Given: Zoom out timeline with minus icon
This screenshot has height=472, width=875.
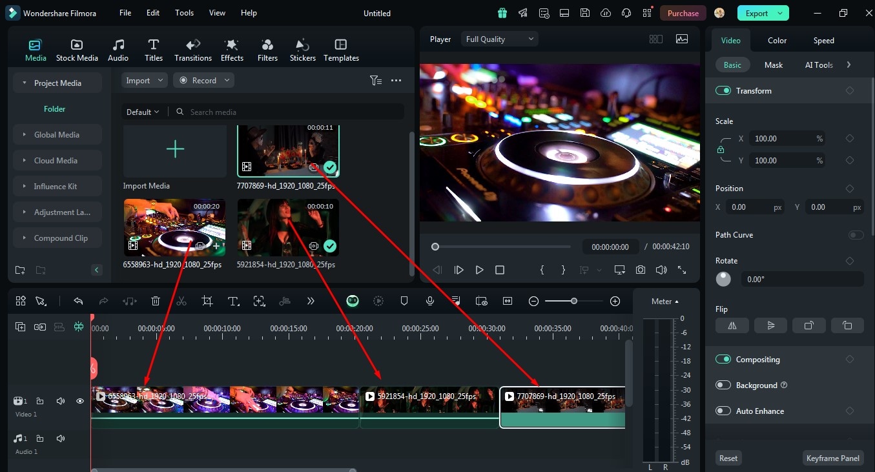Looking at the screenshot, I should [x=533, y=301].
